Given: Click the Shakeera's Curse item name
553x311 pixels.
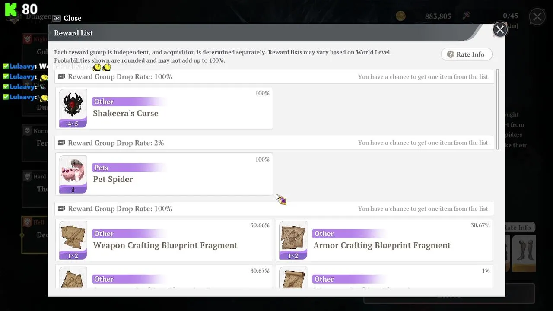Looking at the screenshot, I should tap(126, 113).
